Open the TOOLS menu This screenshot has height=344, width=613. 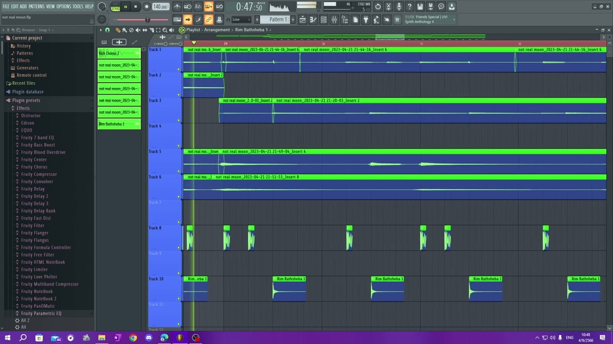78,7
